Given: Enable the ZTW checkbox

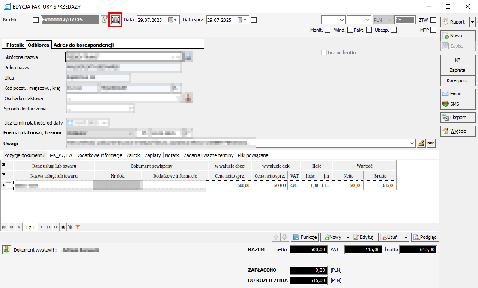Looking at the screenshot, I should pos(433,20).
